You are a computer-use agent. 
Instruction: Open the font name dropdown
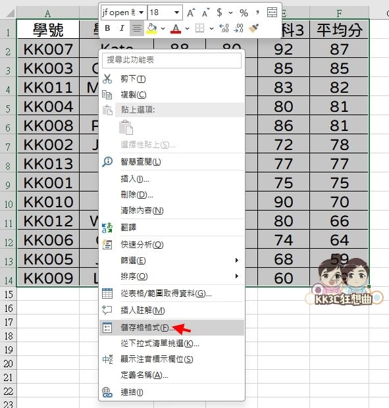[142, 13]
